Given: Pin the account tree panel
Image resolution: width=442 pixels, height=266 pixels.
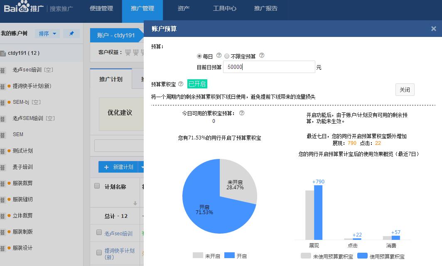Looking at the screenshot, I should [x=71, y=33].
